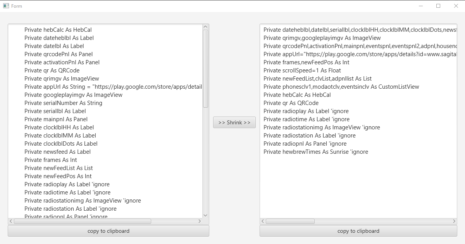Click the Shrink button
The width and height of the screenshot is (465, 244).
pyautogui.click(x=234, y=122)
